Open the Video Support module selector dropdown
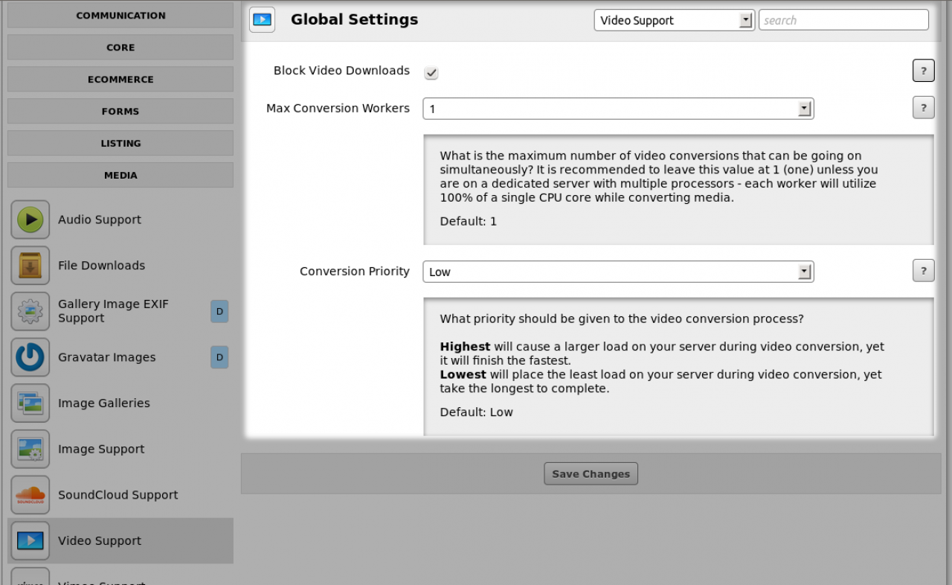Viewport: 952px width, 585px height. (x=674, y=20)
